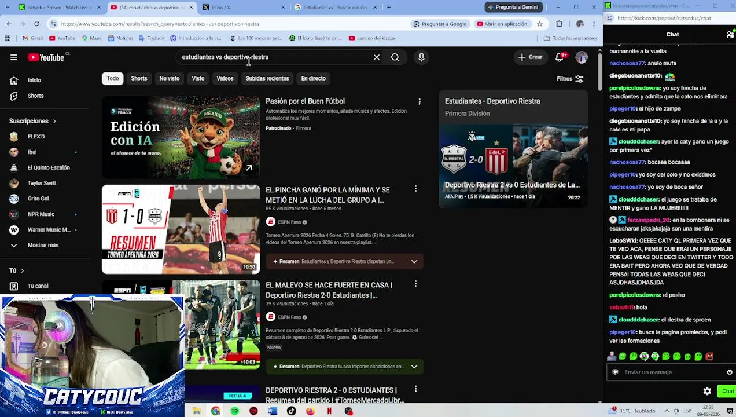Open options menu for El Malevo video

pyautogui.click(x=415, y=284)
